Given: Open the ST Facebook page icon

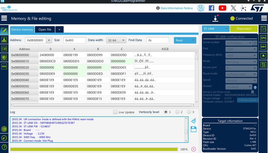Looking at the screenshot, I should (211, 8).
